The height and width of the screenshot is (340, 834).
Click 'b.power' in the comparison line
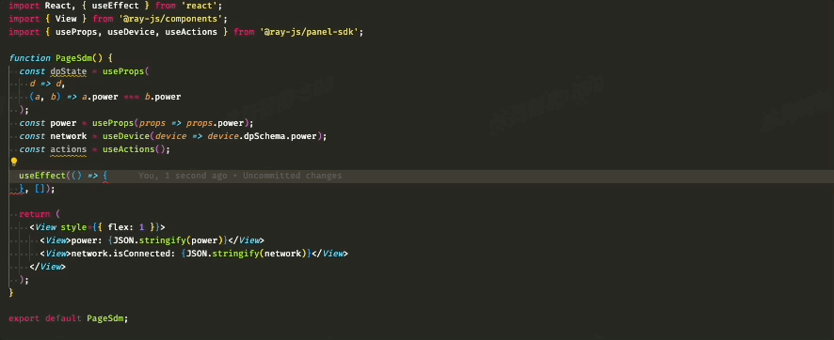[163, 97]
